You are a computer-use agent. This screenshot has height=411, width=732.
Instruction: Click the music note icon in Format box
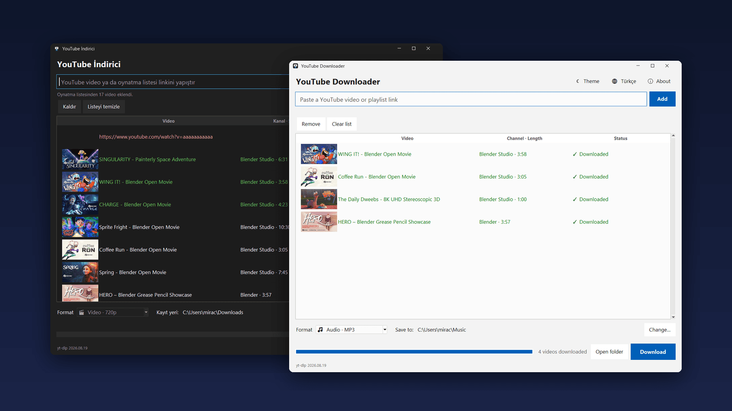[x=320, y=330]
